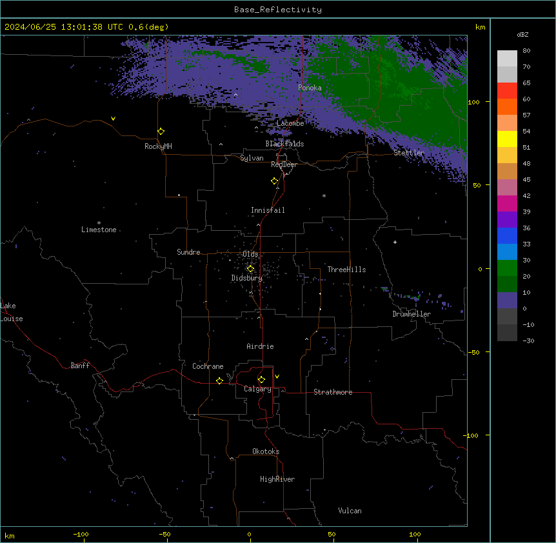The height and width of the screenshot is (543, 556).
Task: Click the Strathmore label
Action: point(333,392)
